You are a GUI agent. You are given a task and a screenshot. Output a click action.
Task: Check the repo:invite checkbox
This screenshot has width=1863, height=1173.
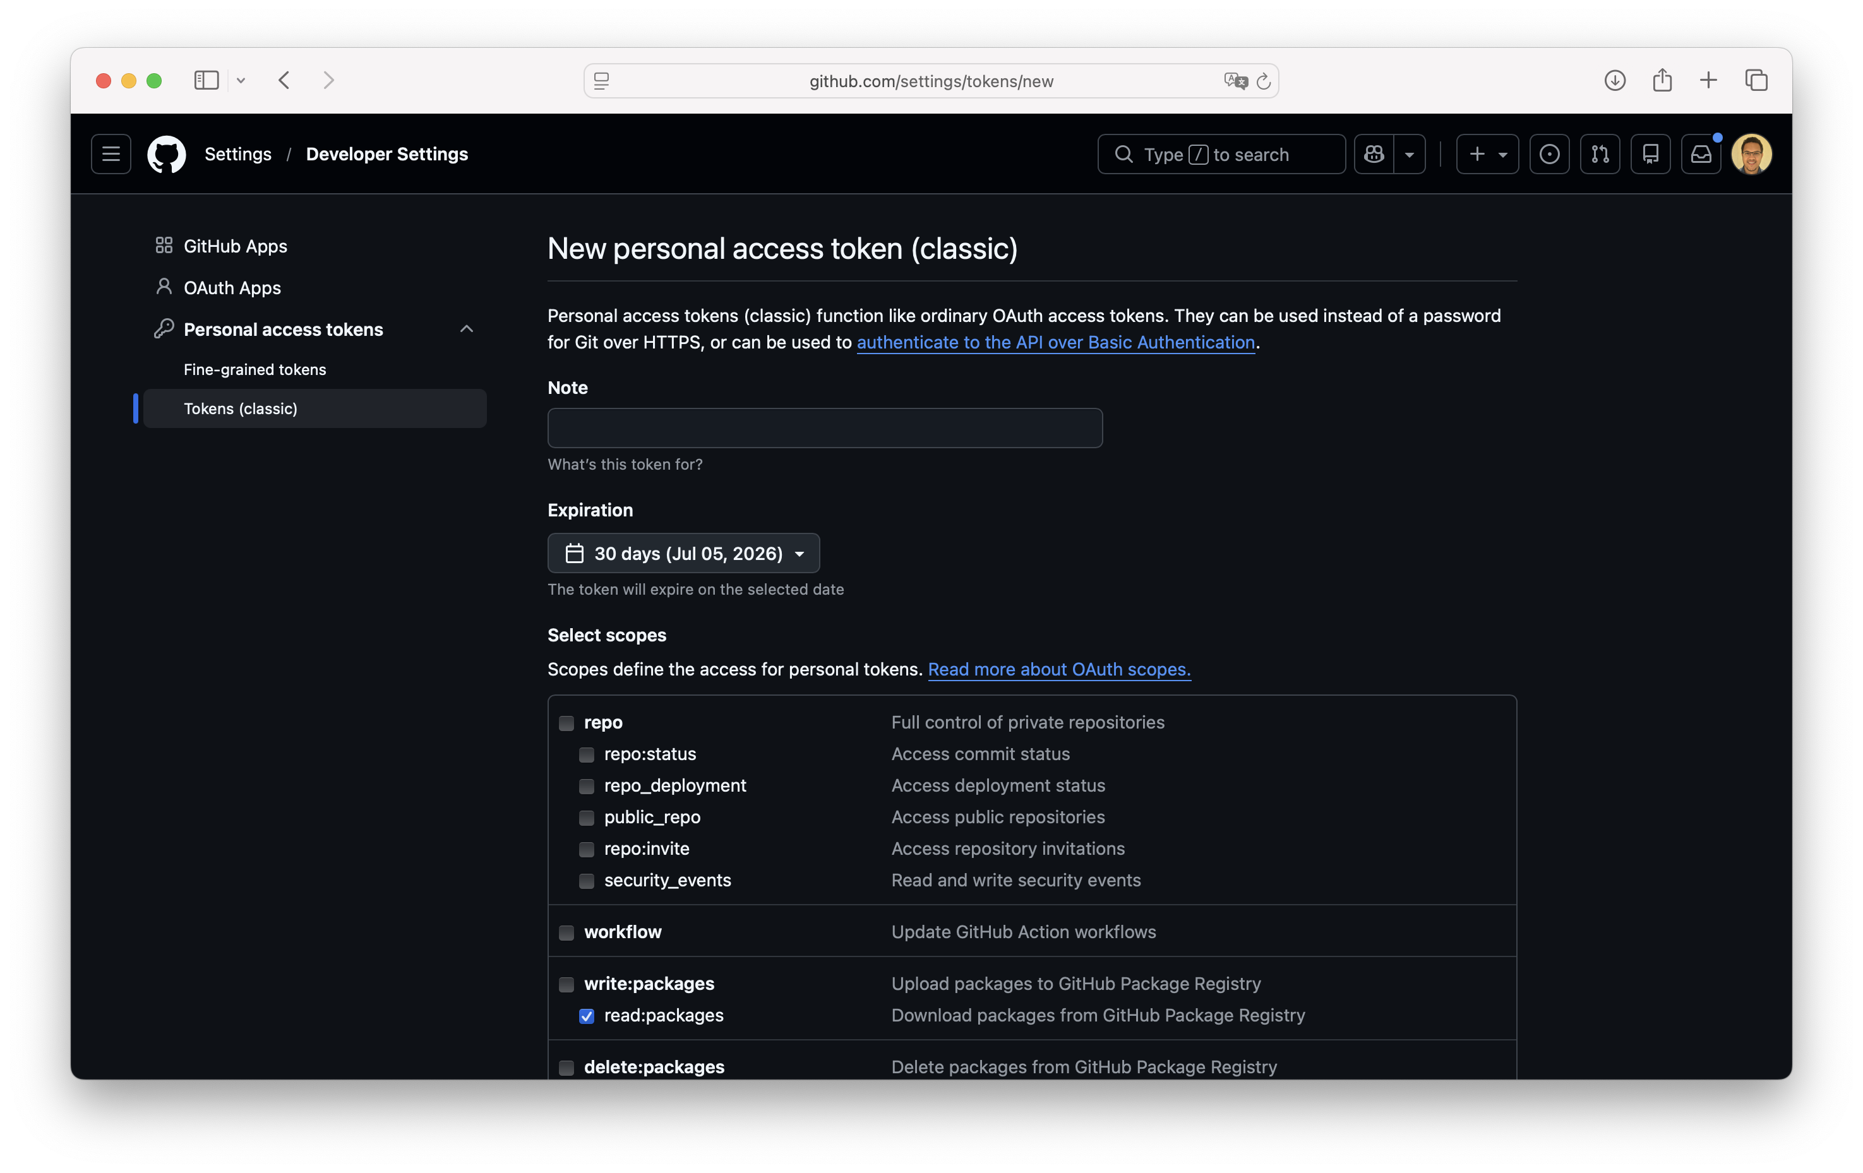coord(587,850)
